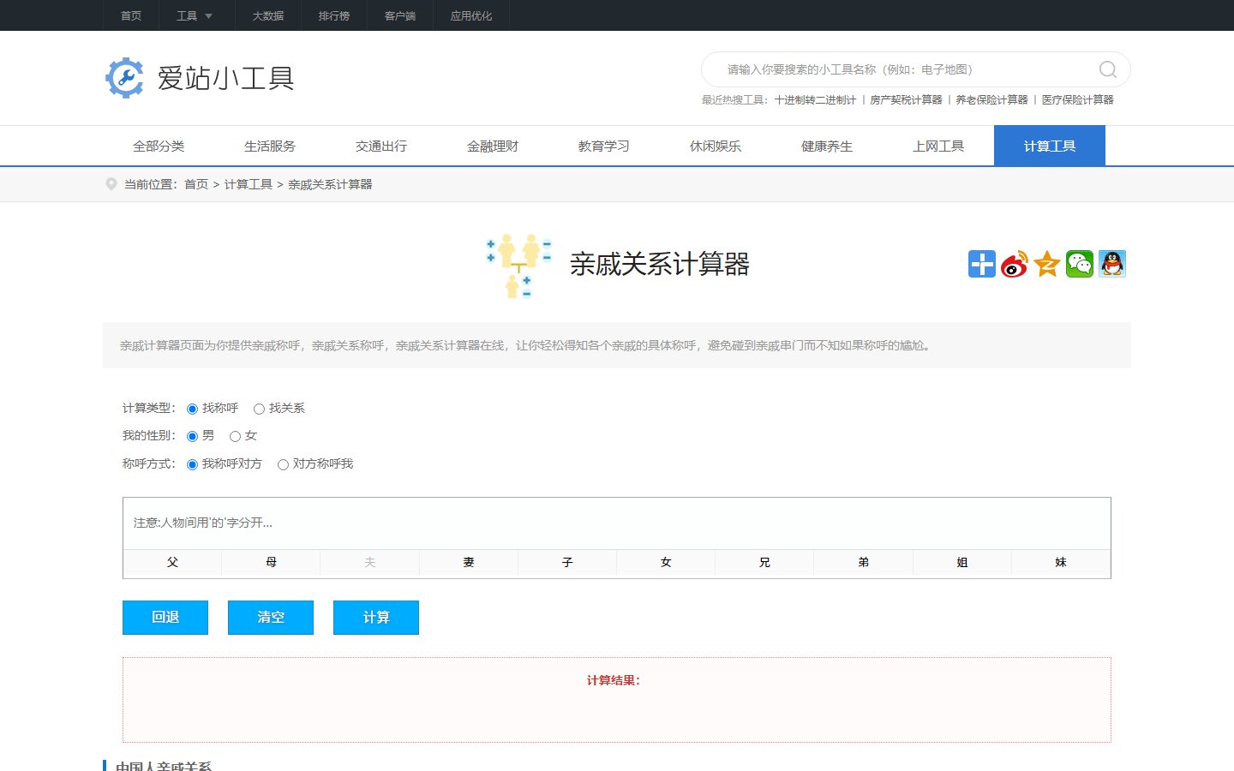1234x771 pixels.
Task: Click the blue plus share icon
Action: [982, 264]
